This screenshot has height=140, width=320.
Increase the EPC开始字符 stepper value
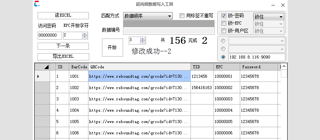click(85, 34)
